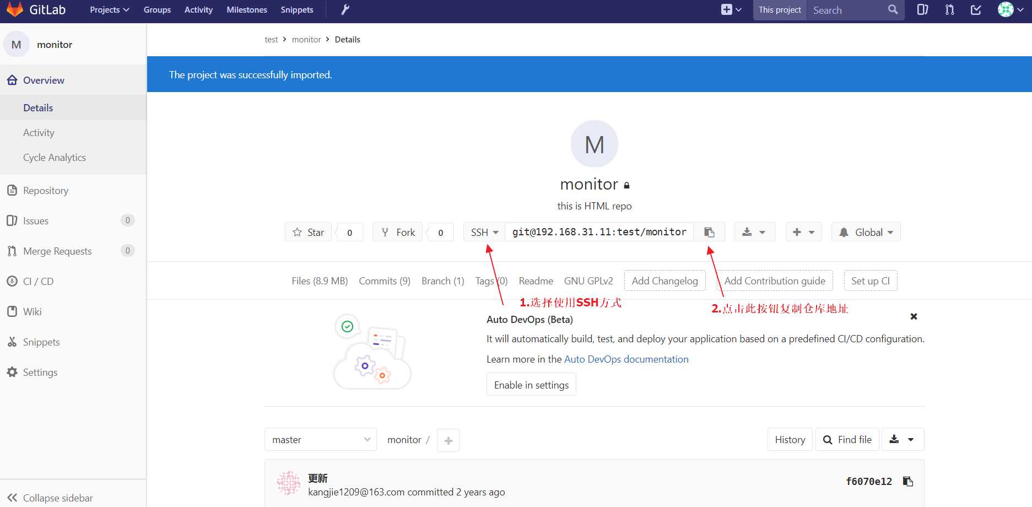
Task: Open the latest commit titled 更新
Action: click(318, 478)
